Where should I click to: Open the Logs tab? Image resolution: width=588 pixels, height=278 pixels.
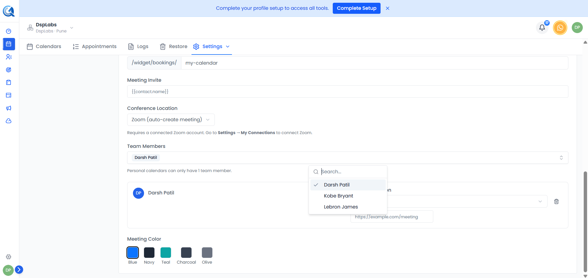138,47
